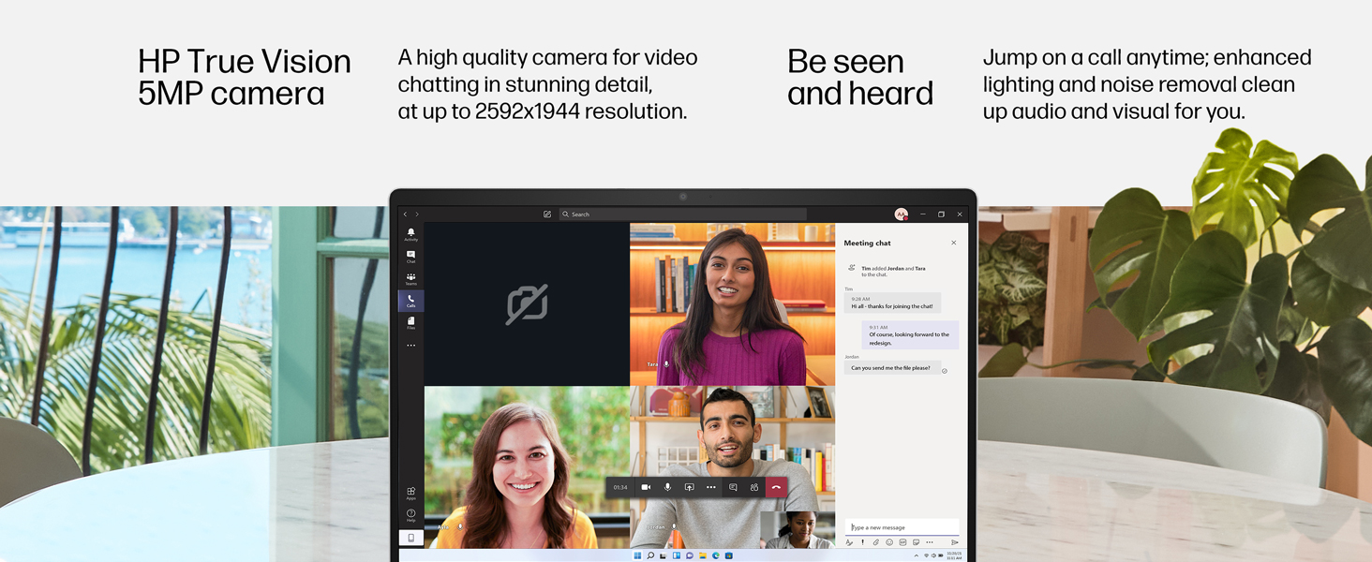
Task: Click the mobile device icon in sidebar
Action: pos(410,538)
